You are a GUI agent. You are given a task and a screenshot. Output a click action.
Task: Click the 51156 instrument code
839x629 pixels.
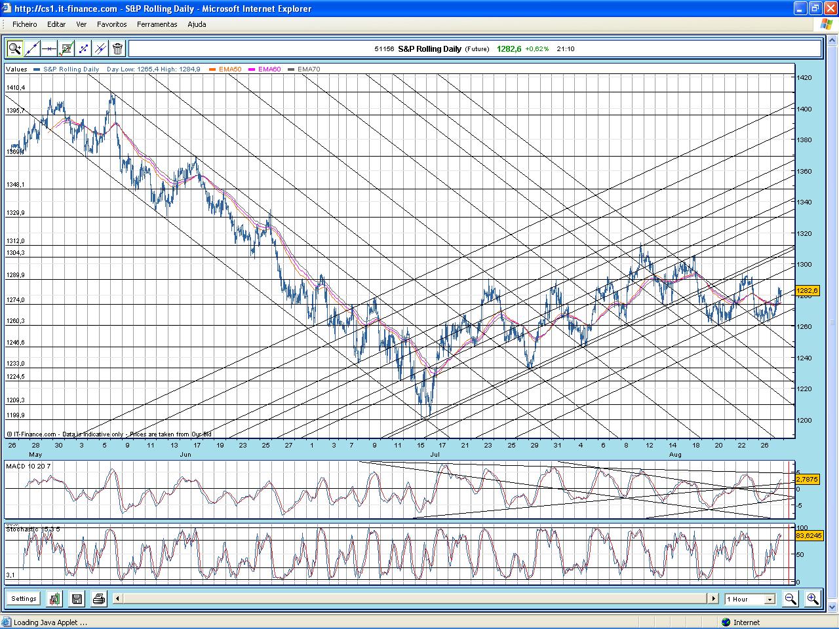coord(384,48)
